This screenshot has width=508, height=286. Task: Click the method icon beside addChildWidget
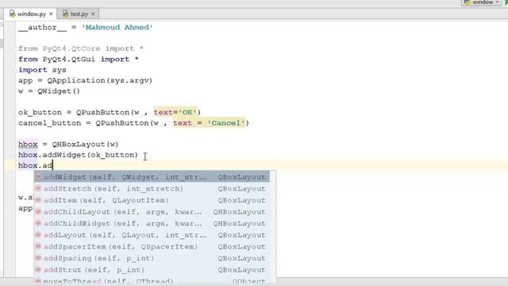tap(38, 223)
